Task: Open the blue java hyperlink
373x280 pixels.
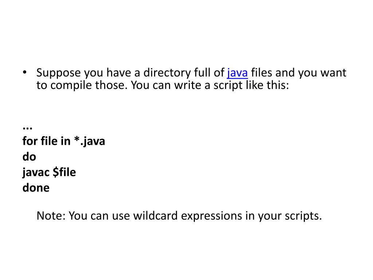Action: pos(237,73)
